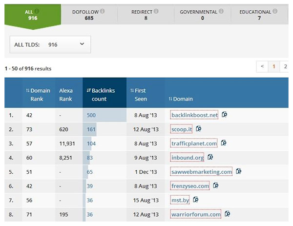Open lookup icon beside frenzyseo.com

(x=216, y=185)
